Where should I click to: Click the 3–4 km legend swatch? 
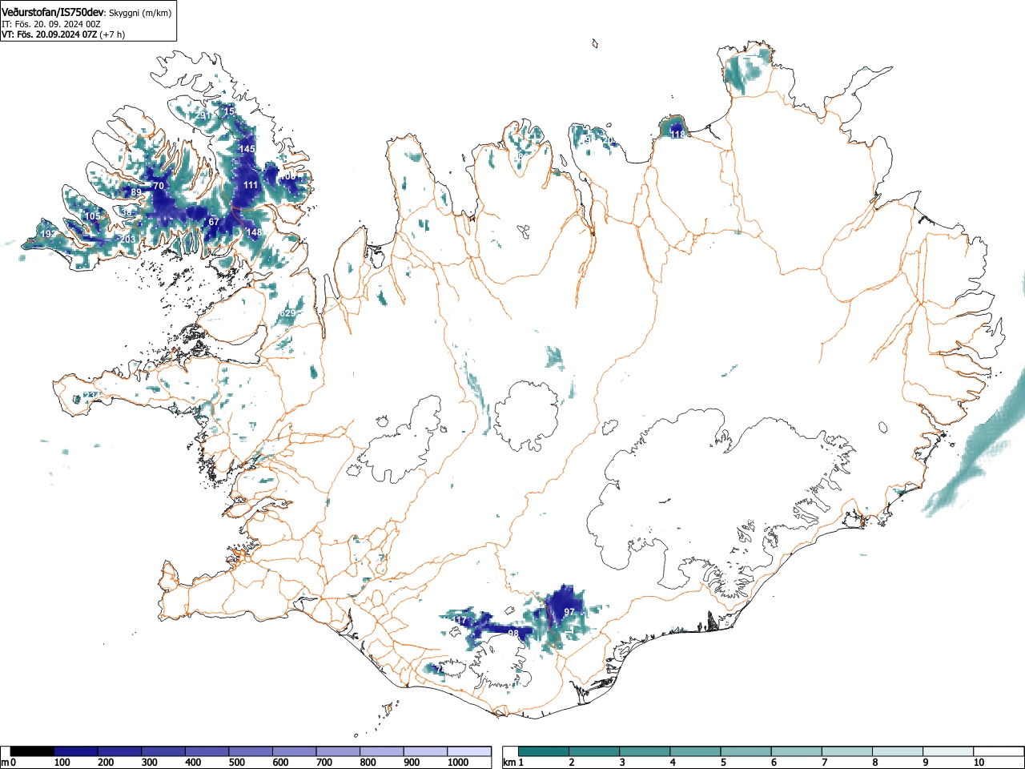[x=645, y=751]
